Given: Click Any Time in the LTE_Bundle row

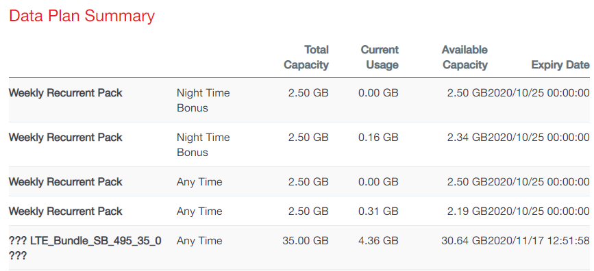Looking at the screenshot, I should 199,240.
